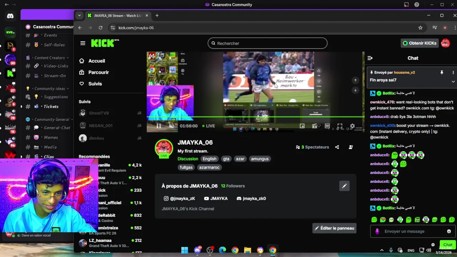This screenshot has width=457, height=257.
Task: Click Windows Start button on taskbar
Action: pyautogui.click(x=185, y=250)
